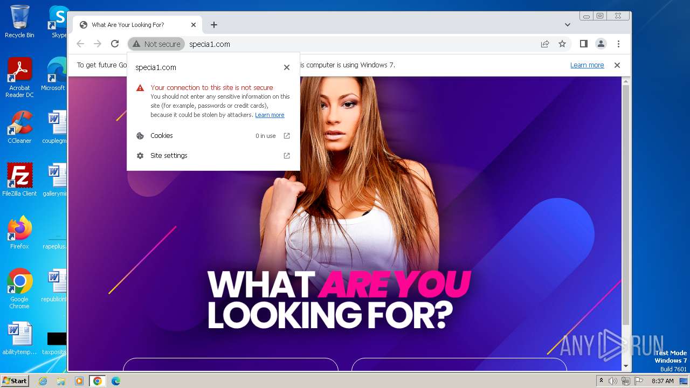Show hidden tray icons arrow
690x388 pixels.
tap(601, 381)
